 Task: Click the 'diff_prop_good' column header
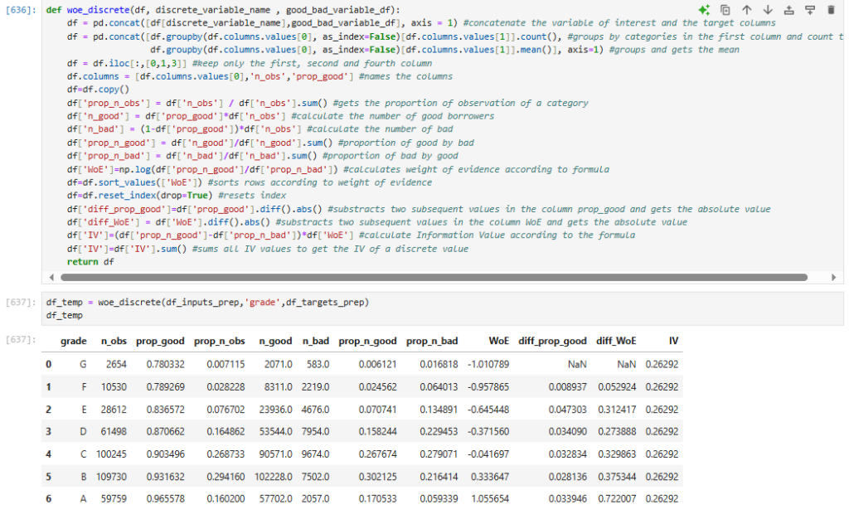552,341
